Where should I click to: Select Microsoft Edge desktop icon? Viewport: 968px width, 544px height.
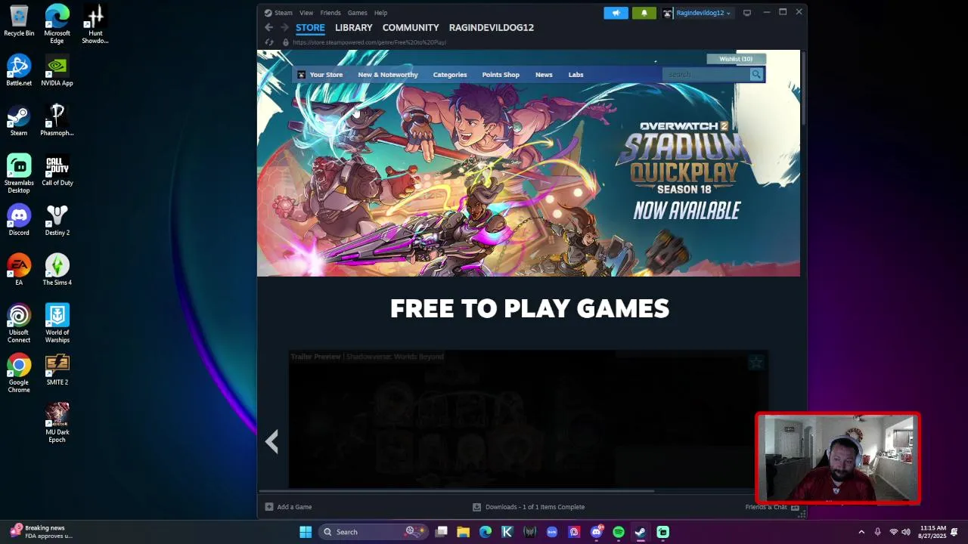57,24
